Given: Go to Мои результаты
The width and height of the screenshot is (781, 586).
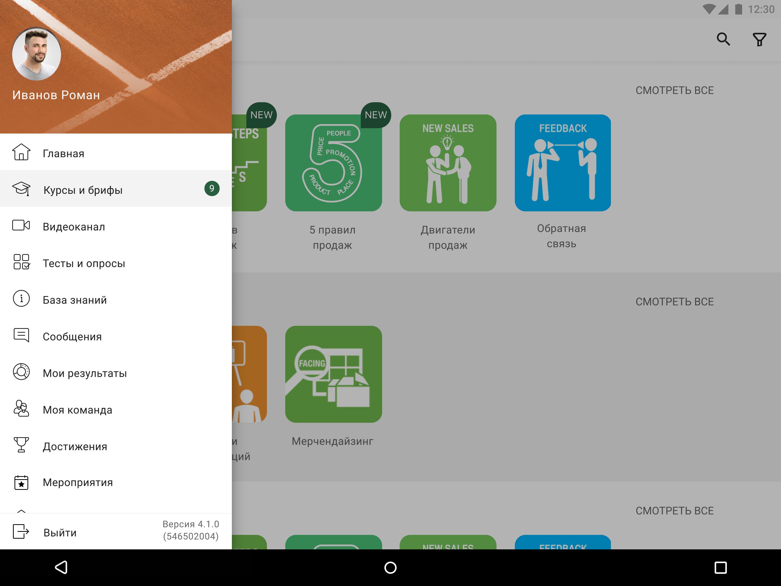Looking at the screenshot, I should pyautogui.click(x=85, y=373).
